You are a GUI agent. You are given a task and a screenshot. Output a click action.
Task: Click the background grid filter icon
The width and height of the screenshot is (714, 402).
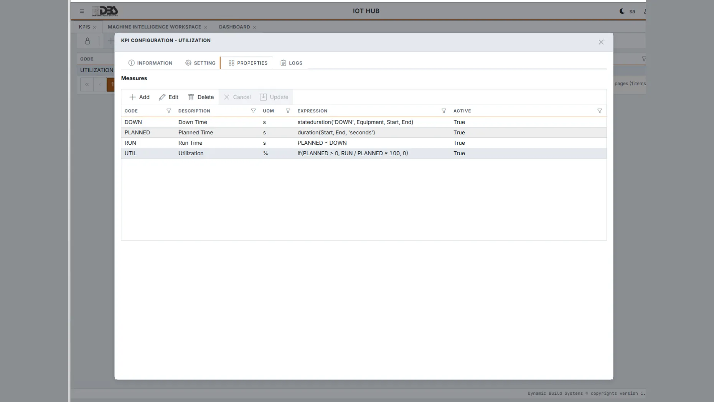(643, 59)
